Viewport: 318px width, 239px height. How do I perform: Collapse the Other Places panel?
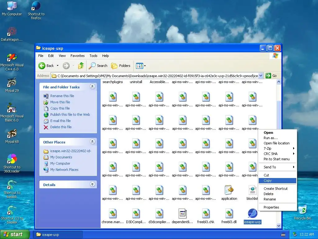[92, 142]
